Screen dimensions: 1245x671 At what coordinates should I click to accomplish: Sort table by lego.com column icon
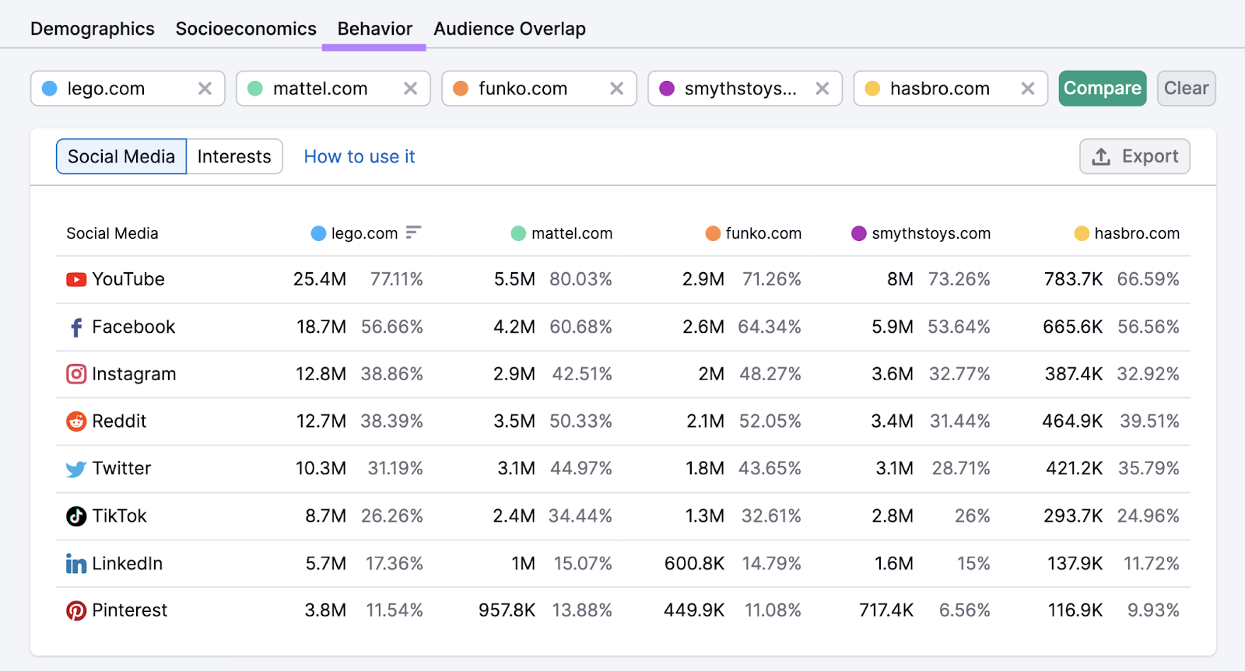[x=413, y=232]
